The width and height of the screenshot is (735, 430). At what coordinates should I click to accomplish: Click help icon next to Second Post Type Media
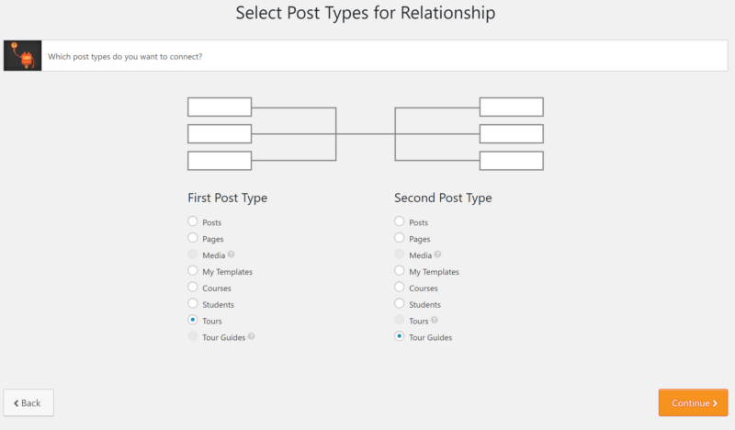coord(438,255)
